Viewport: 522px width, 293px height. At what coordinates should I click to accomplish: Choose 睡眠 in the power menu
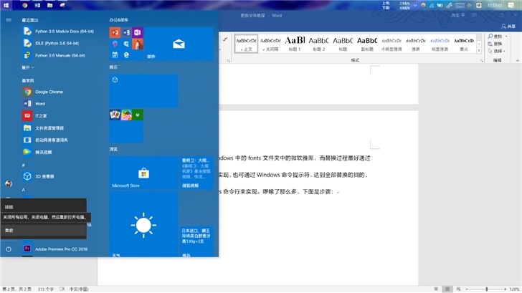pos(44,207)
